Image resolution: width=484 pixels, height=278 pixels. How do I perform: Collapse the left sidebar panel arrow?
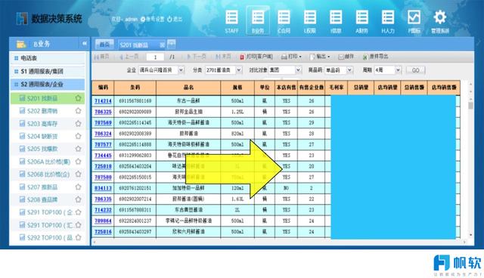(x=84, y=44)
